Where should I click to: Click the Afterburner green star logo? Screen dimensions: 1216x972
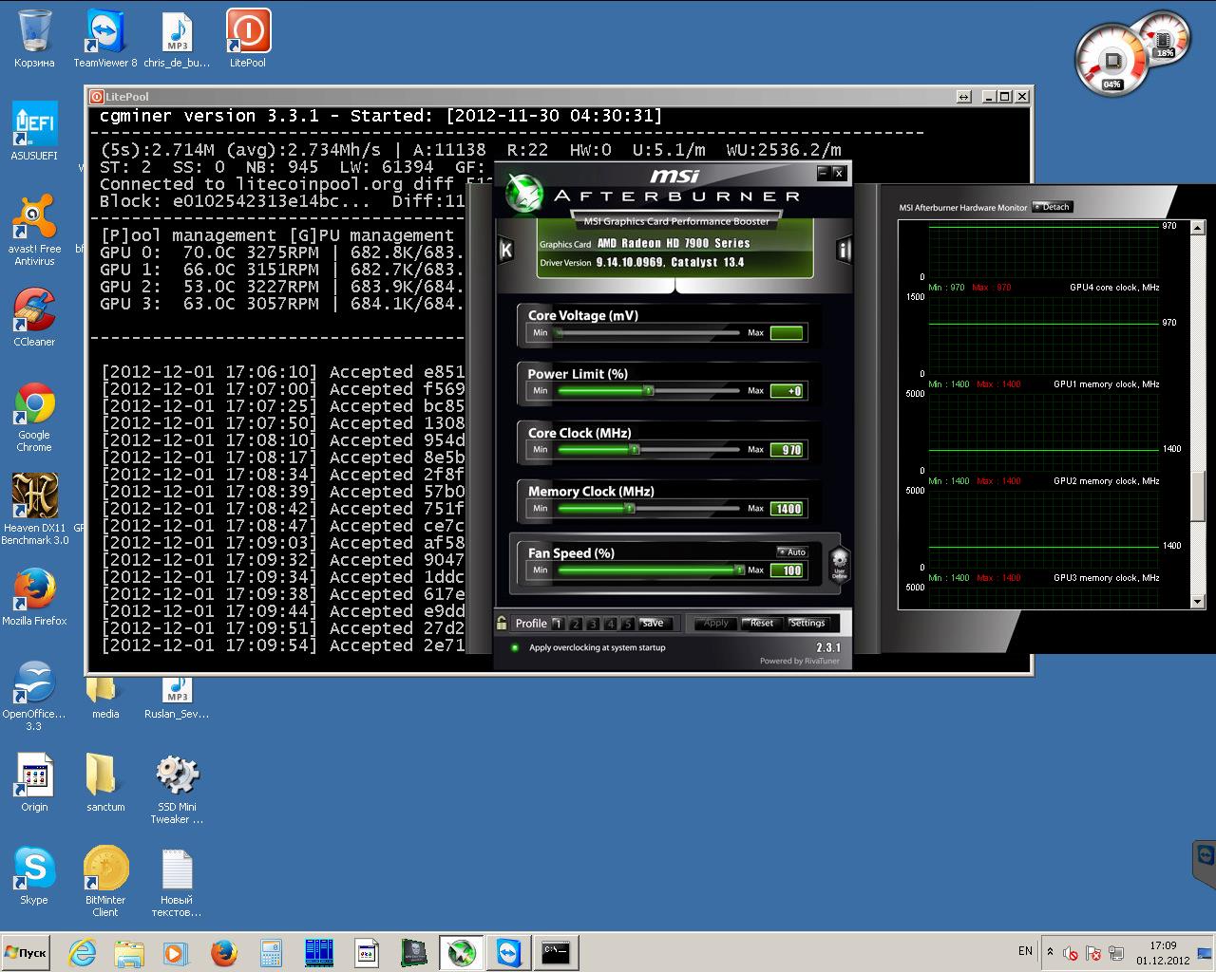522,194
